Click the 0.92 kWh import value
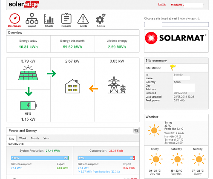213x179 pixels. (x=129, y=168)
